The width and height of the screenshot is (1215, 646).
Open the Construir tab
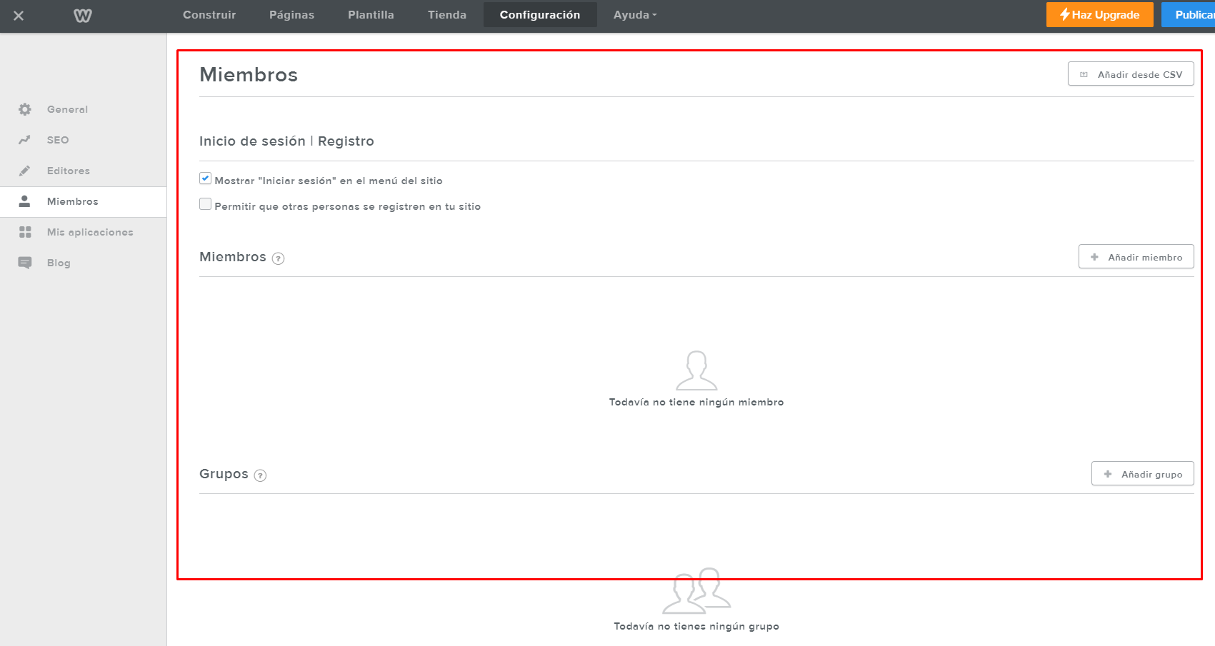click(209, 15)
